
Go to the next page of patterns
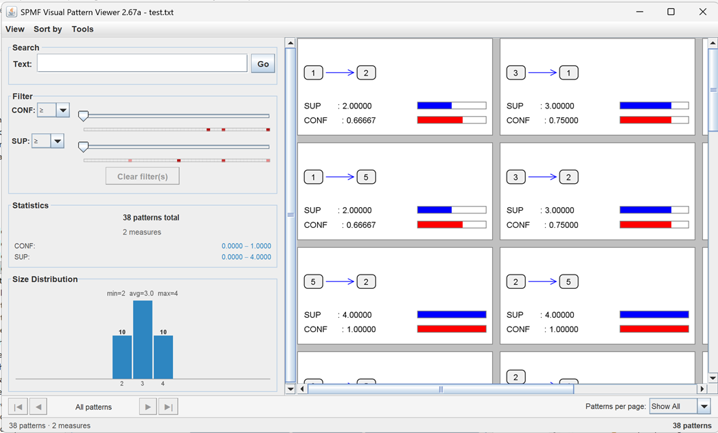148,406
